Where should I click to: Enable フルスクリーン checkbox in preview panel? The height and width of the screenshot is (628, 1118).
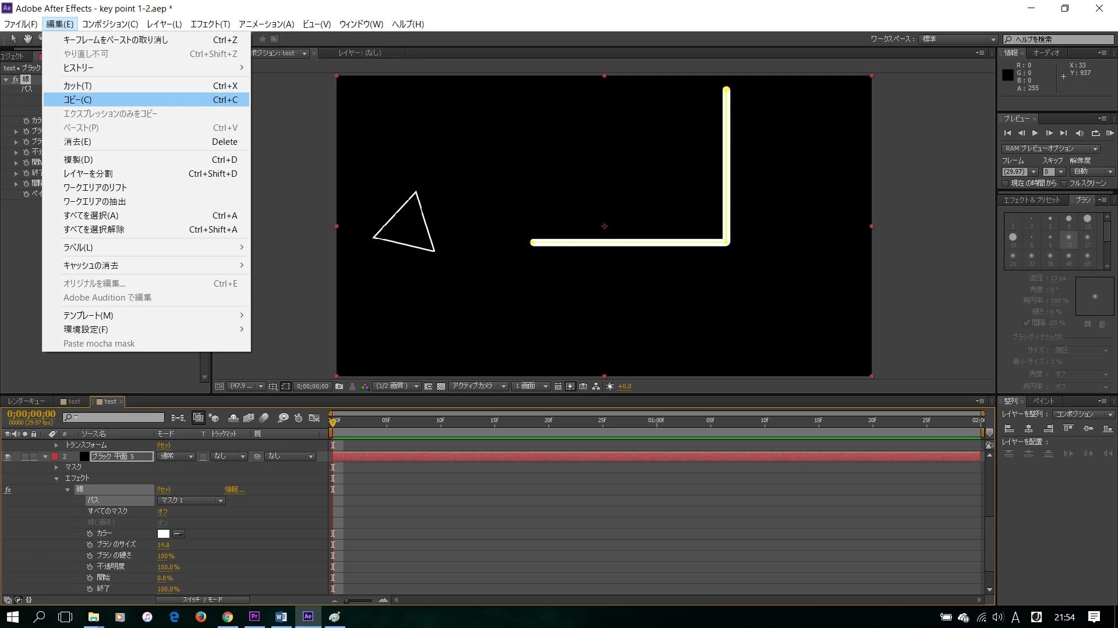1064,183
